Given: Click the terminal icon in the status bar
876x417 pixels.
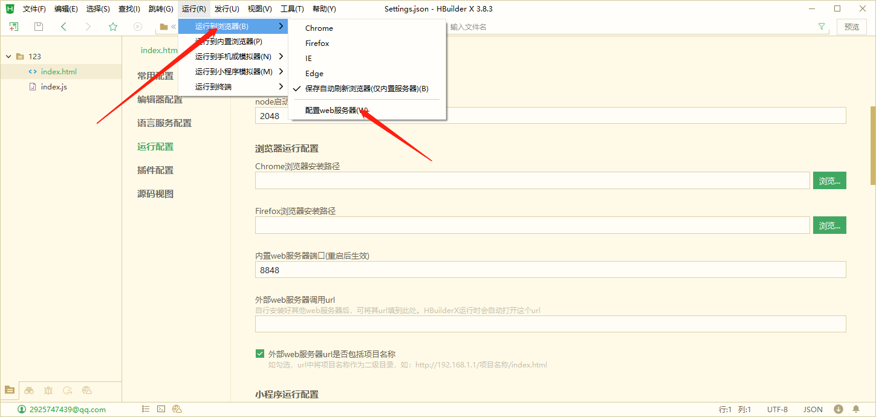Looking at the screenshot, I should click(x=161, y=409).
